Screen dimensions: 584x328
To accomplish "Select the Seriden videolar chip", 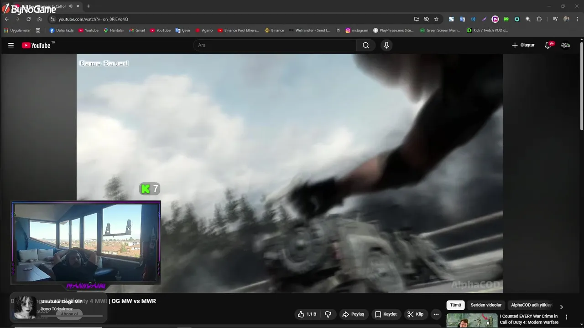I will pyautogui.click(x=486, y=305).
